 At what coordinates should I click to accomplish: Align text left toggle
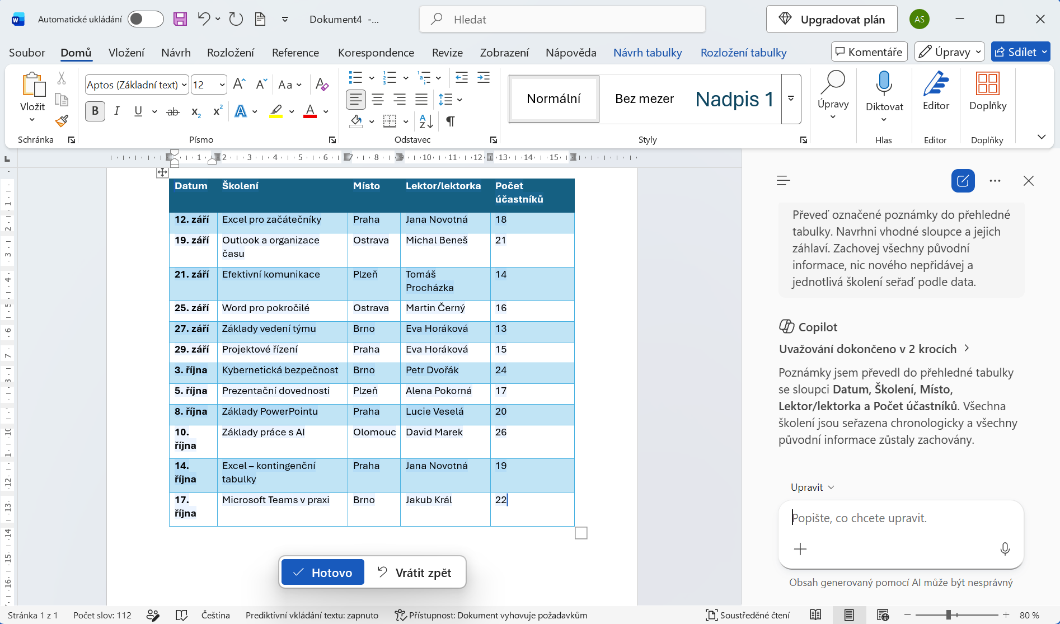point(355,100)
